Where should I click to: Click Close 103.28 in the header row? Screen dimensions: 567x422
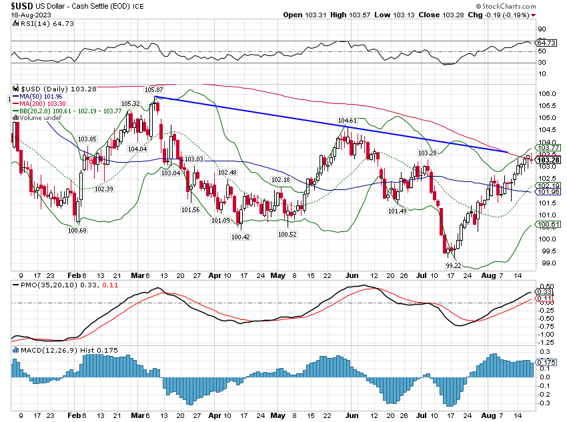point(441,15)
